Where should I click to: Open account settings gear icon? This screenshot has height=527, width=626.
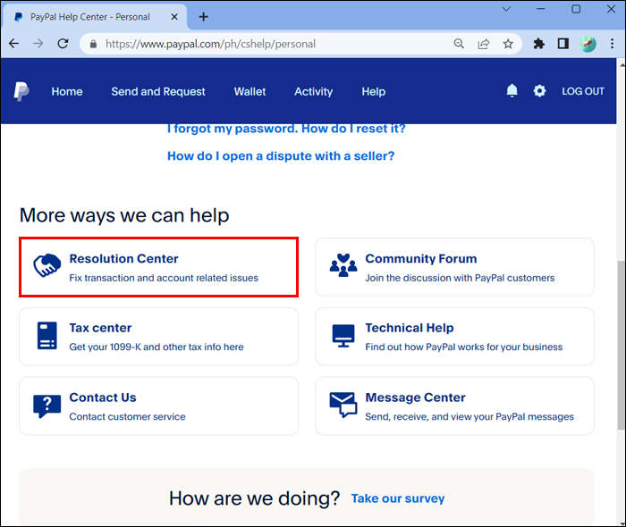tap(539, 91)
